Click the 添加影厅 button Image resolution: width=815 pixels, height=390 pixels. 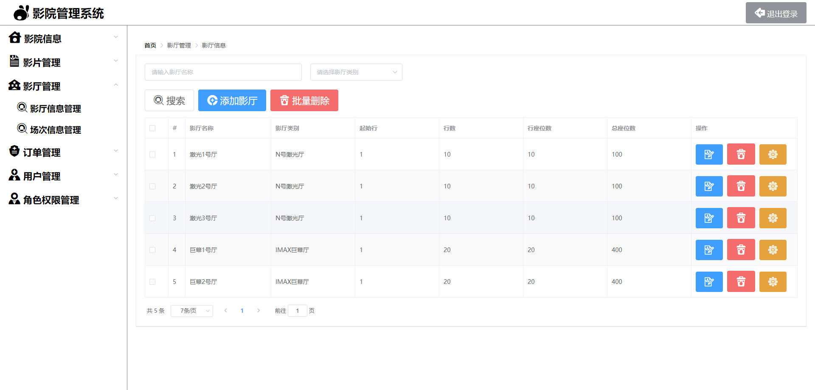pos(232,101)
